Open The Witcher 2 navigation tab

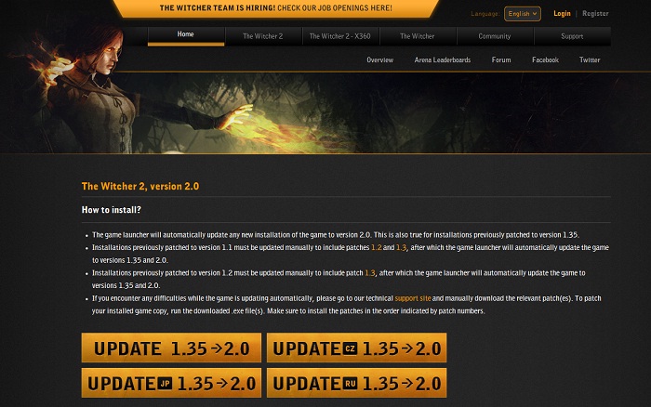coord(263,36)
